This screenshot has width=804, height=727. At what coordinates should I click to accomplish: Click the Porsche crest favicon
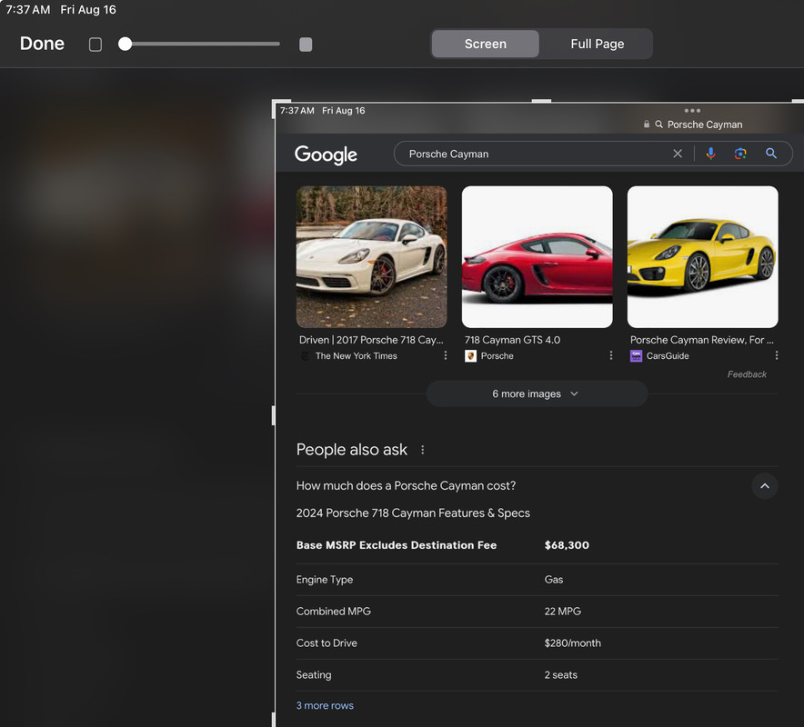click(470, 355)
